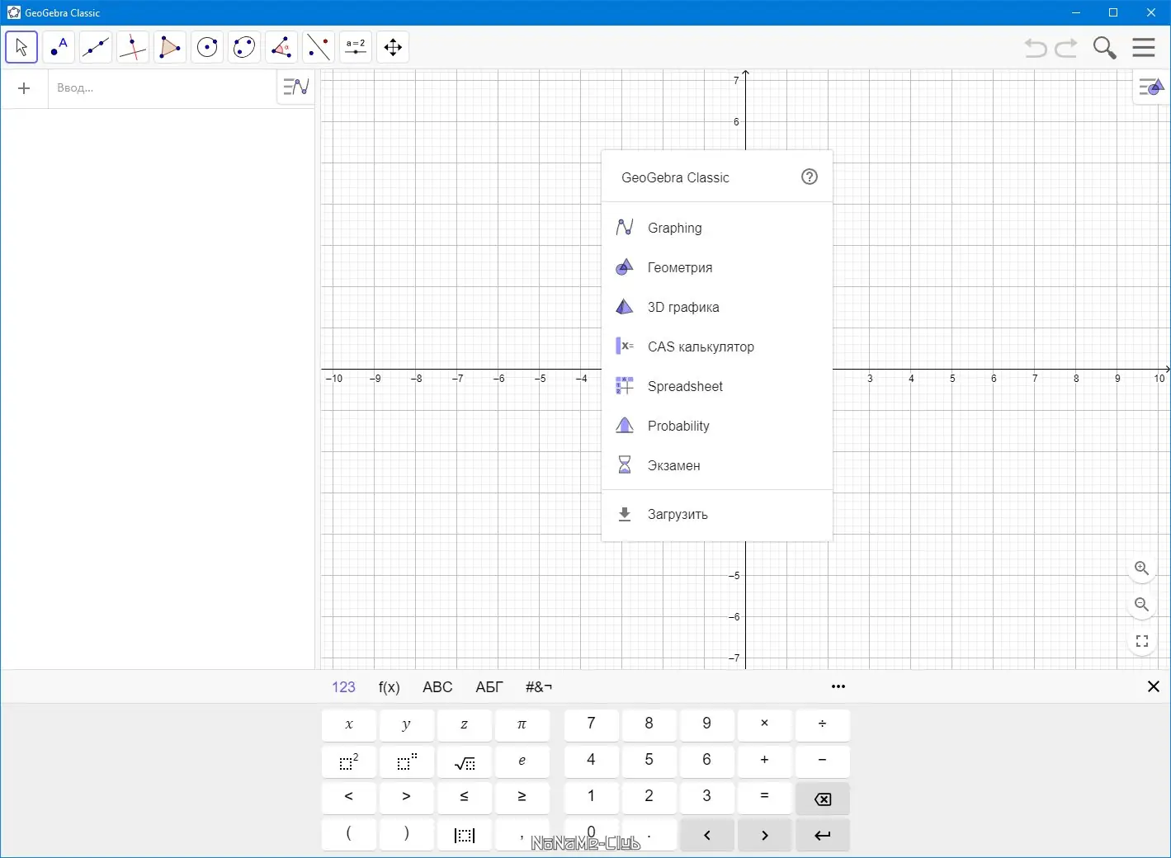Tap the π key

[522, 724]
